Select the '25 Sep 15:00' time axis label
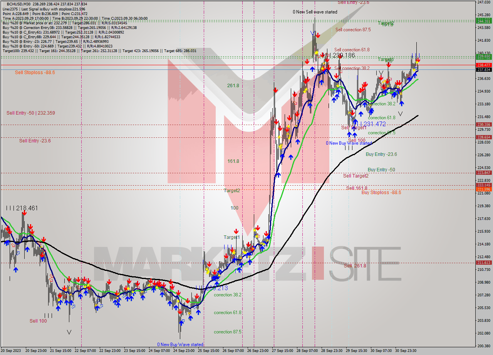 tap(209, 351)
